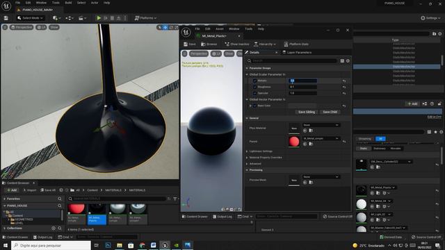
Task: Toggle the Base Color parameter checkbox
Action: [254, 106]
